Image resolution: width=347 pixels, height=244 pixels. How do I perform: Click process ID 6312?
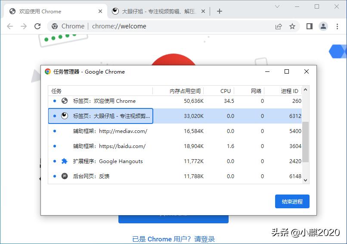click(295, 116)
